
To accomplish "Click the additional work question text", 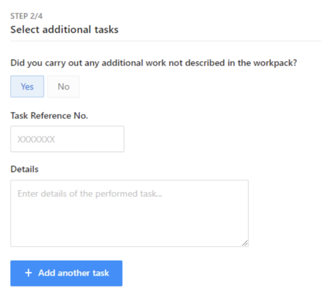I will [x=153, y=63].
